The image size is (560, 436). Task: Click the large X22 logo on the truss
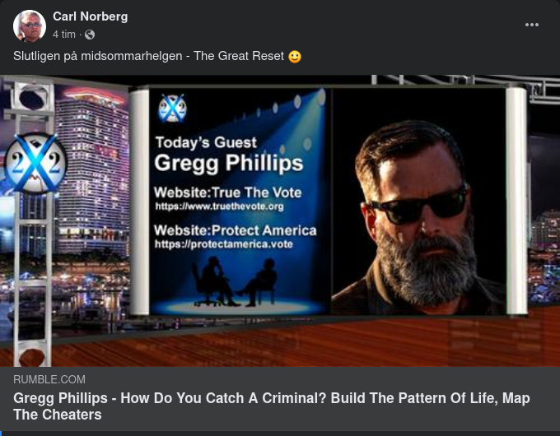[x=35, y=163]
